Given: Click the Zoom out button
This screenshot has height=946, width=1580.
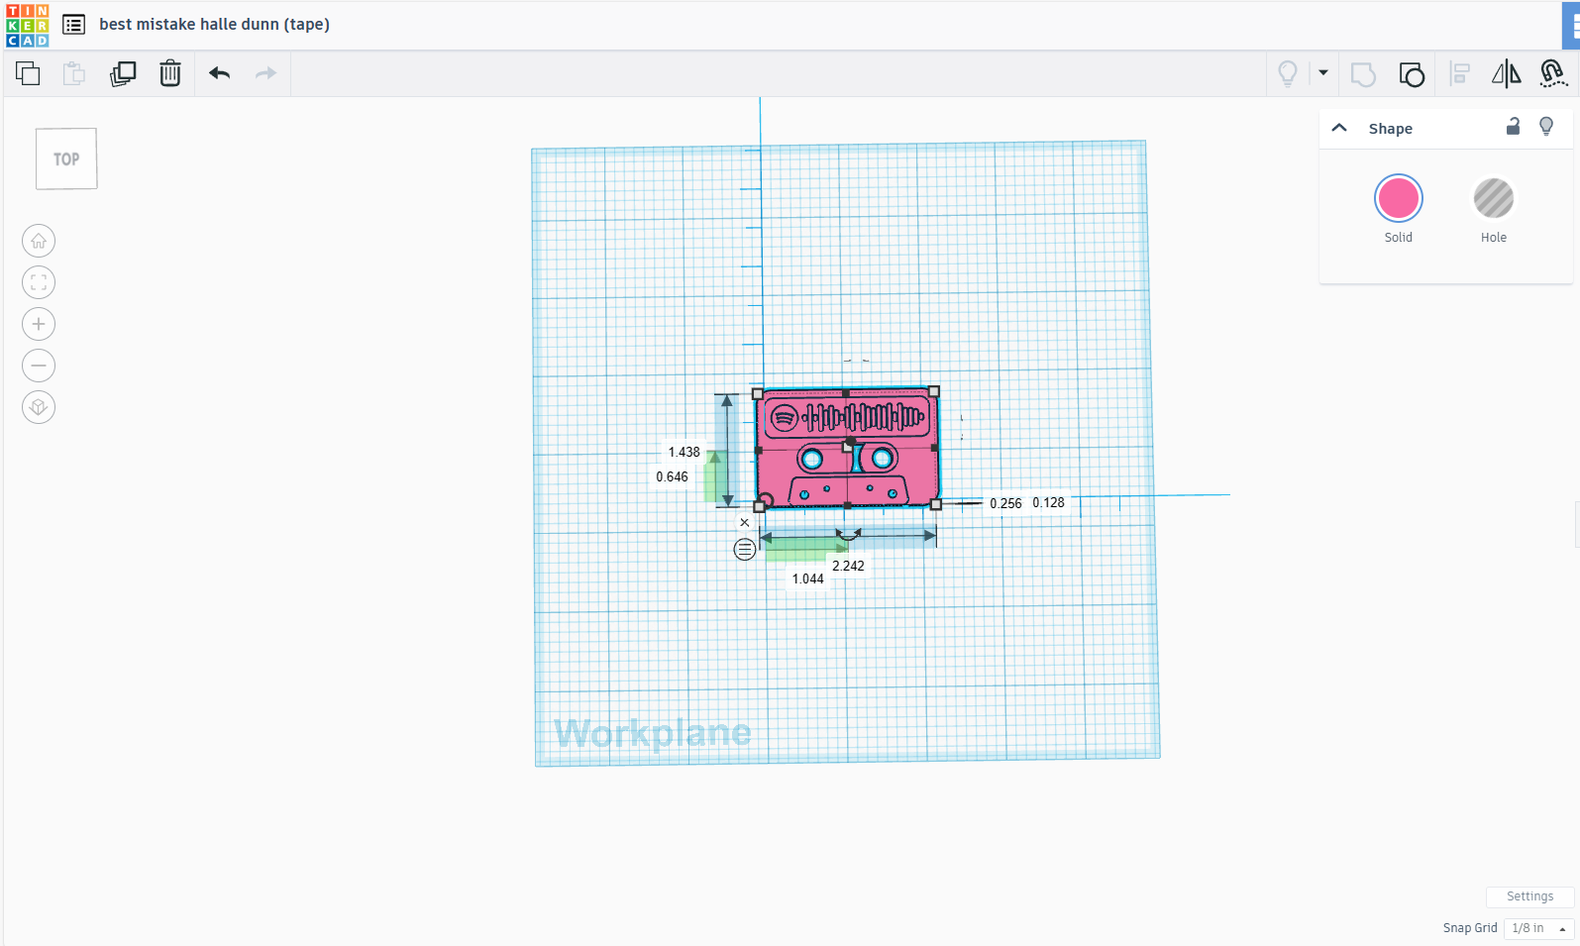Looking at the screenshot, I should (x=39, y=366).
